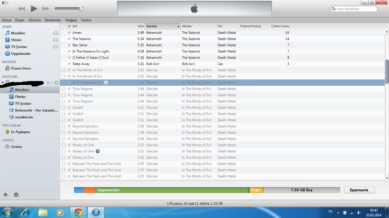389x218 pixels.
Task: Sort by the Albüm column header
Action: (198, 26)
